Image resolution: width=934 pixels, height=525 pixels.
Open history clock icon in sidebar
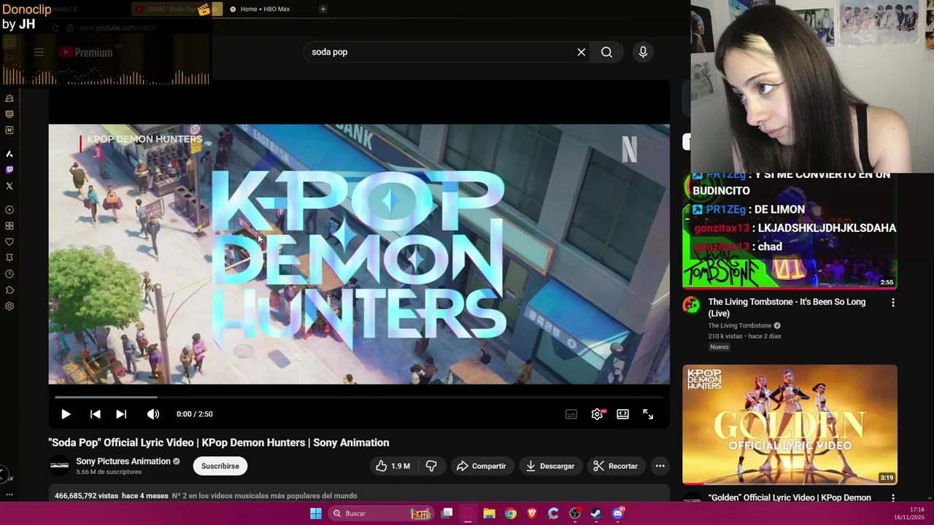(9, 274)
